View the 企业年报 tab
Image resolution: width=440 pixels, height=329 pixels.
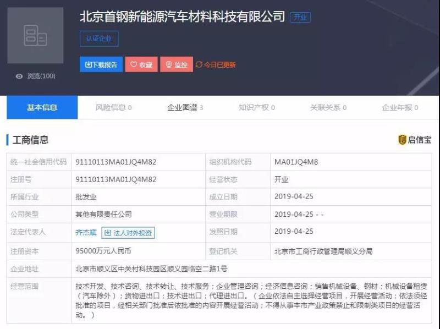(x=400, y=108)
